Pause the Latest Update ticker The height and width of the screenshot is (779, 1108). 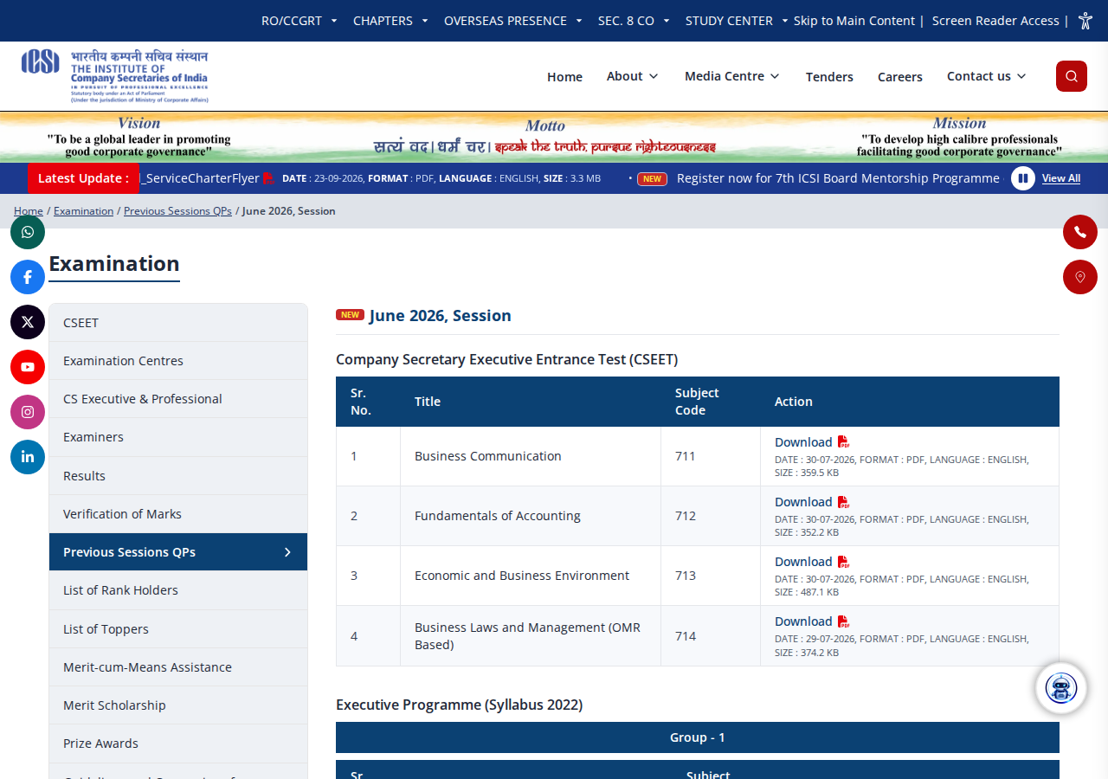1023,178
